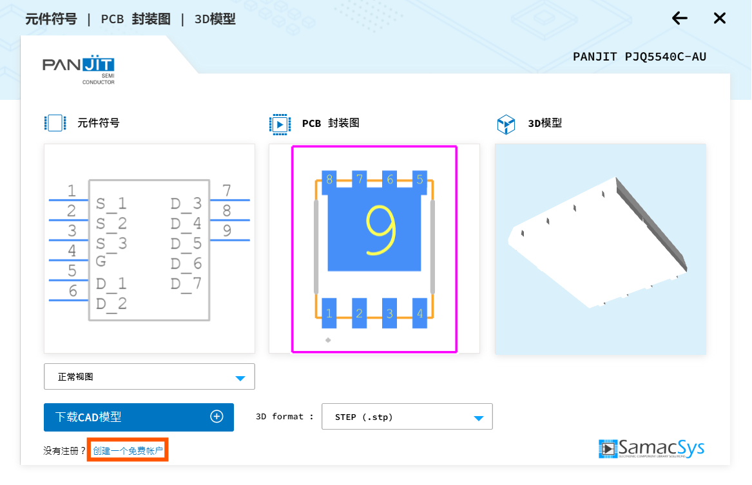The height and width of the screenshot is (485, 752).
Task: Click the 3D format label
Action: click(284, 417)
